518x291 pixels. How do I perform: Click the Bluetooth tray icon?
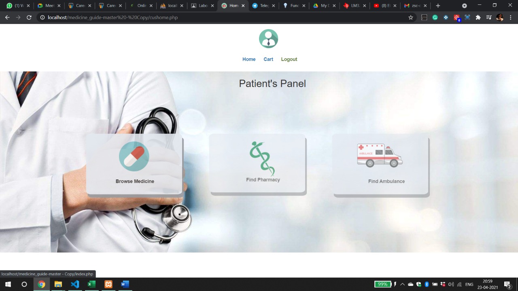point(427,284)
